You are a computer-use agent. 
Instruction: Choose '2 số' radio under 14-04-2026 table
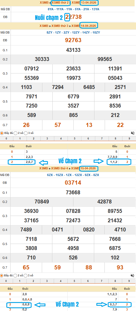point(15,133)
